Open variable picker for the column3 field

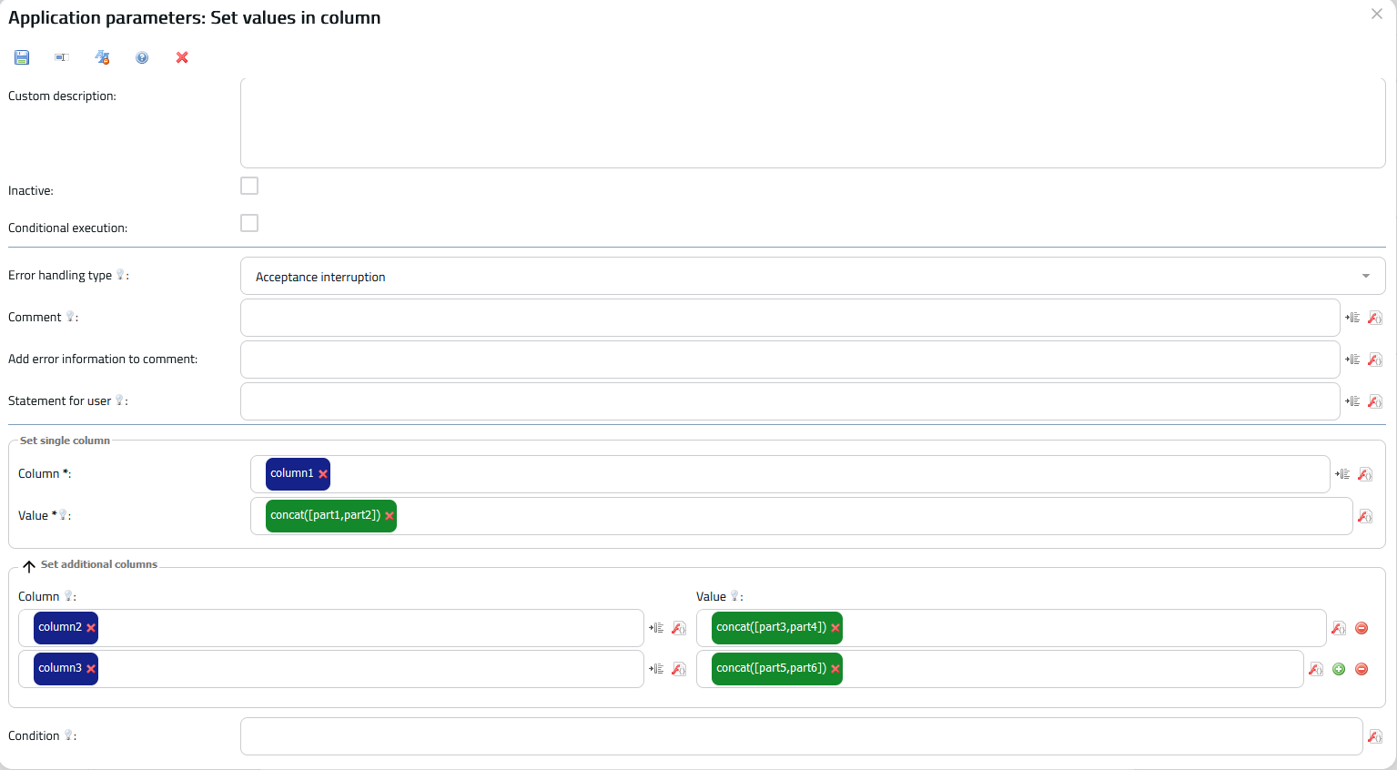[x=656, y=669]
